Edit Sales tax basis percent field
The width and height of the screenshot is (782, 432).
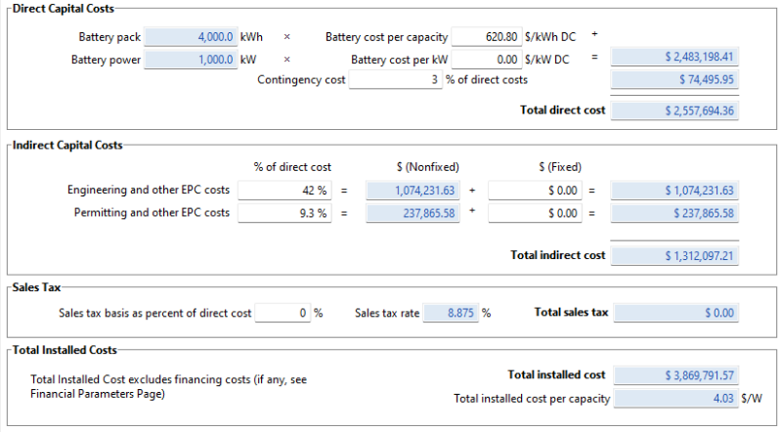click(x=283, y=313)
